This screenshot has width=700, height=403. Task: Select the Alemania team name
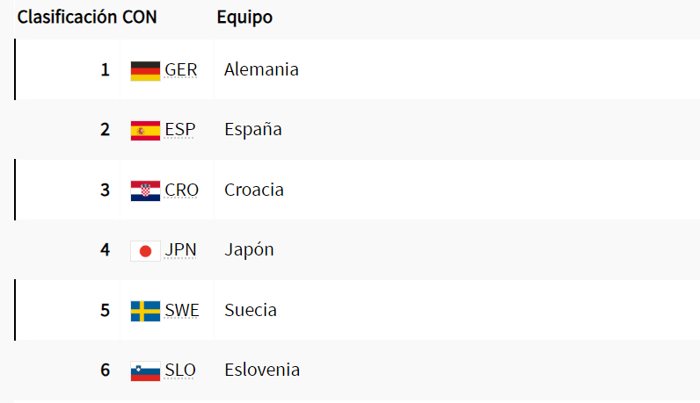(261, 69)
